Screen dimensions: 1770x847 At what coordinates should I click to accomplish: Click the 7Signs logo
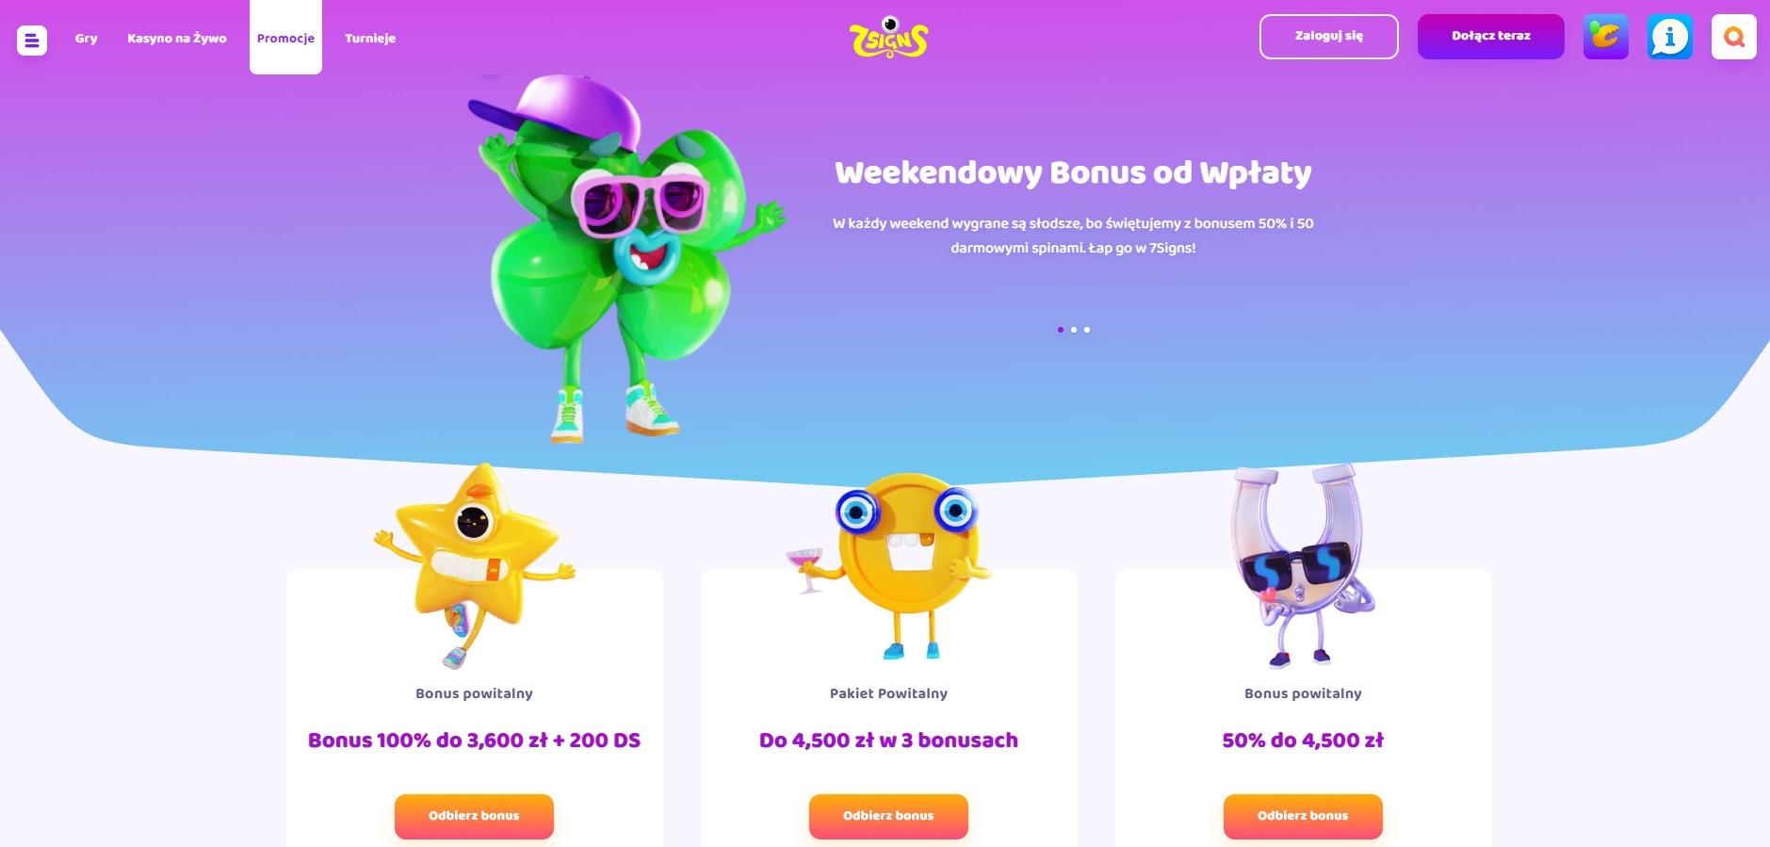(888, 38)
